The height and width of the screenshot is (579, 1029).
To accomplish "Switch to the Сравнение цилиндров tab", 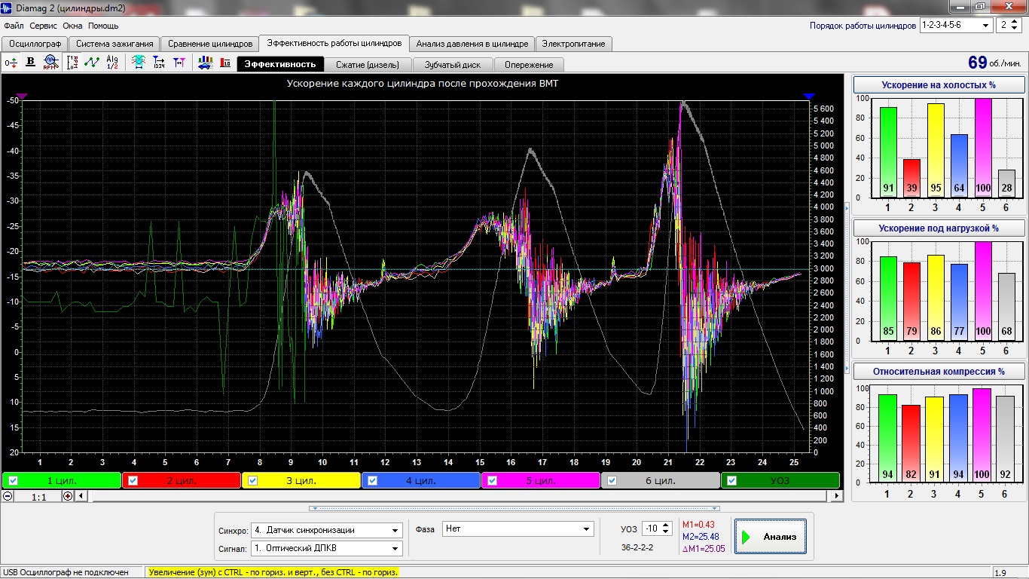I will [x=210, y=44].
